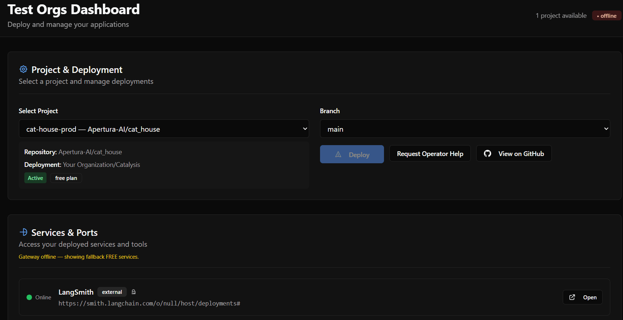Click the external tag beside LangSmith
This screenshot has width=623, height=320.
point(112,292)
